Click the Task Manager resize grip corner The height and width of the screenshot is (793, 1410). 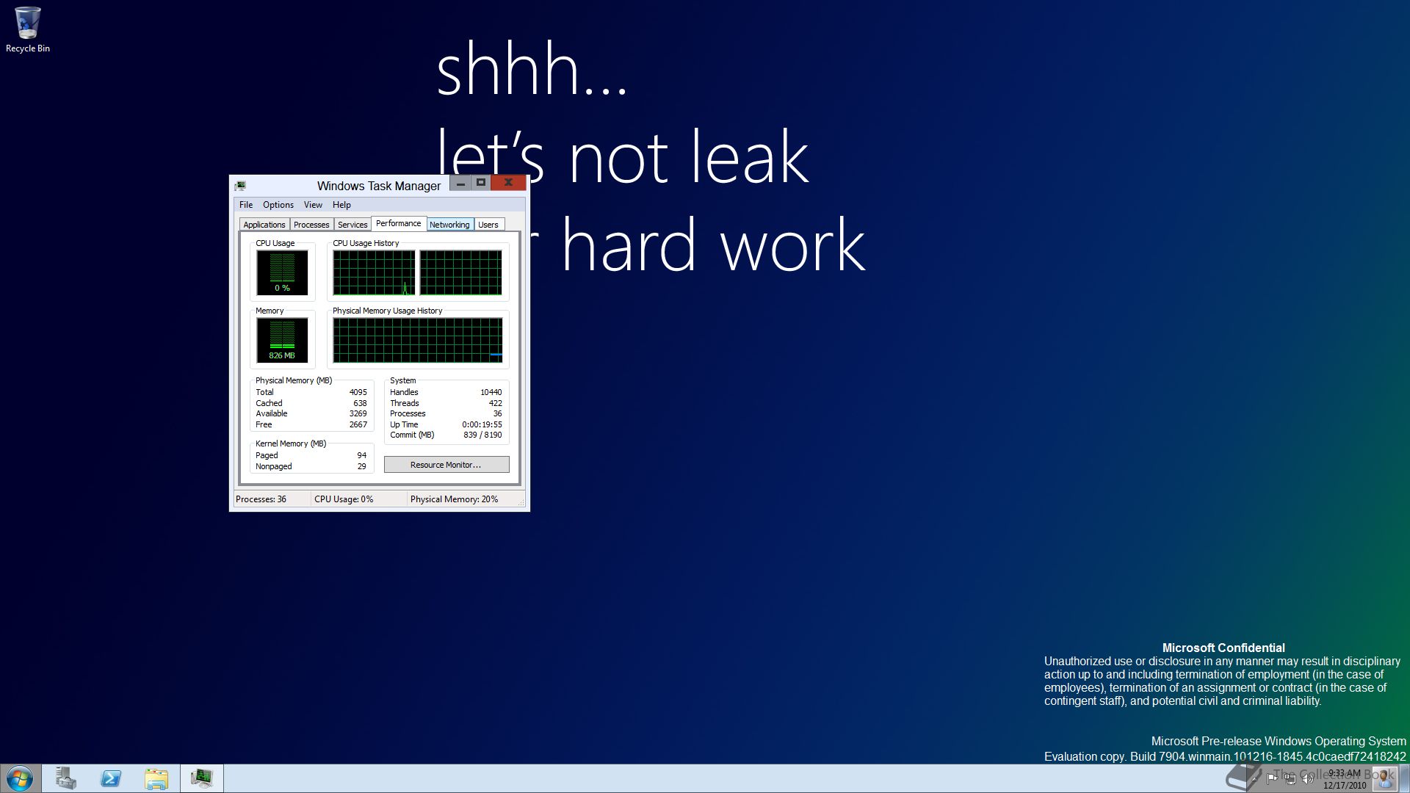click(x=522, y=503)
